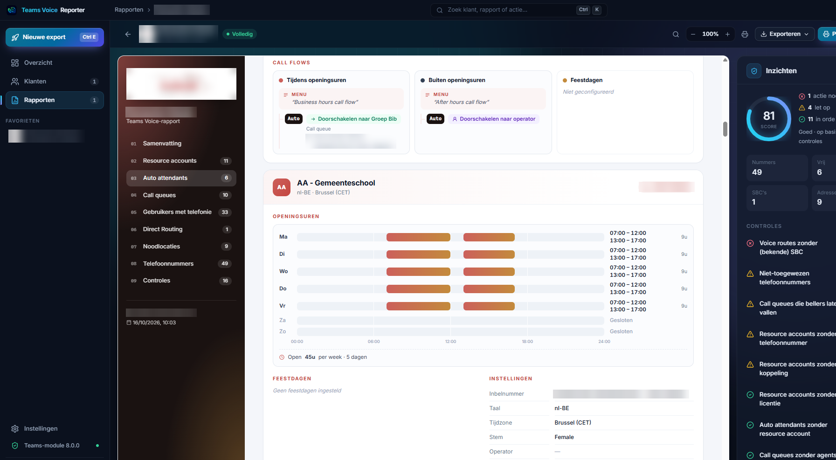The height and width of the screenshot is (460, 836).
Task: Open Controles section in report nav
Action: click(x=181, y=281)
